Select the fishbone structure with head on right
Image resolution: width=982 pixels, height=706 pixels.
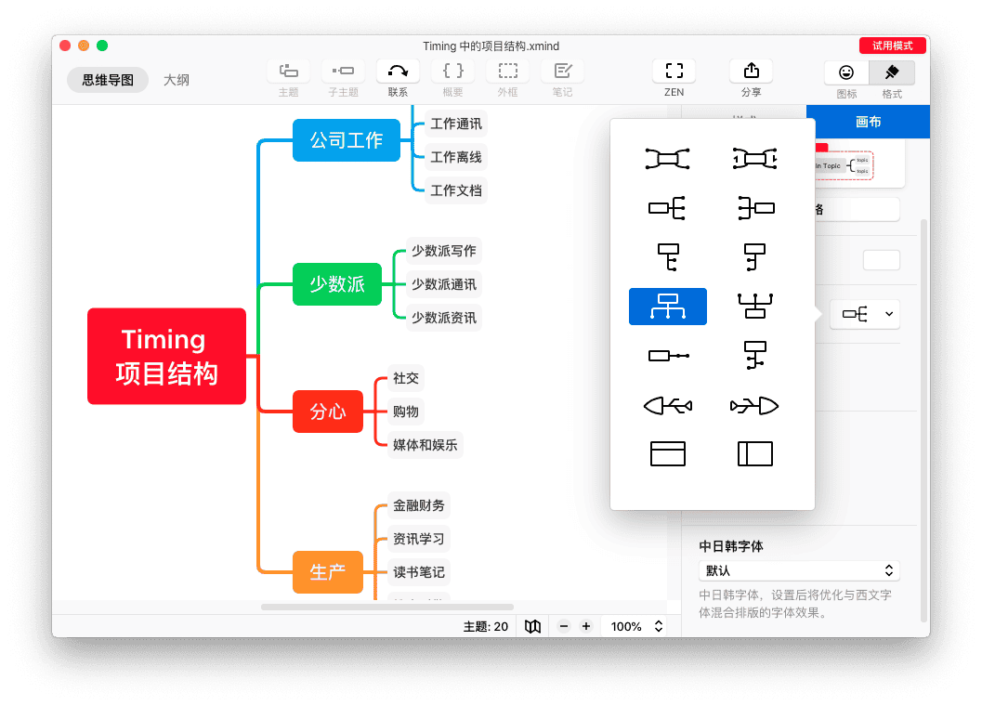click(754, 406)
